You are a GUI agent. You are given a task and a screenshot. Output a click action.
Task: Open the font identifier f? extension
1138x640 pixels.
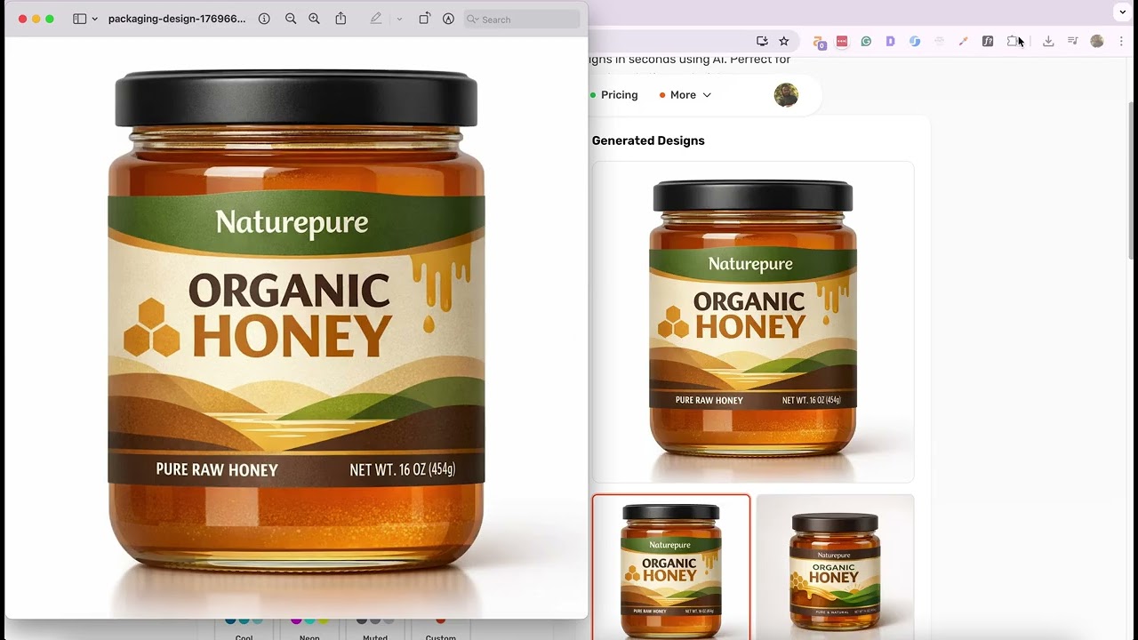tap(988, 41)
